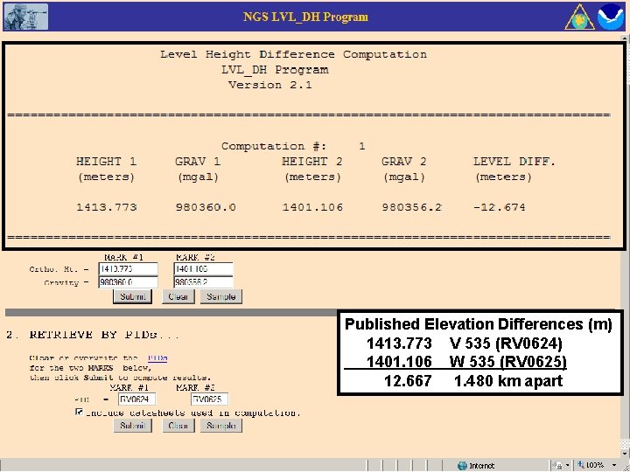Focus Mark #1 ortho height field 1413.773

pyautogui.click(x=128, y=269)
